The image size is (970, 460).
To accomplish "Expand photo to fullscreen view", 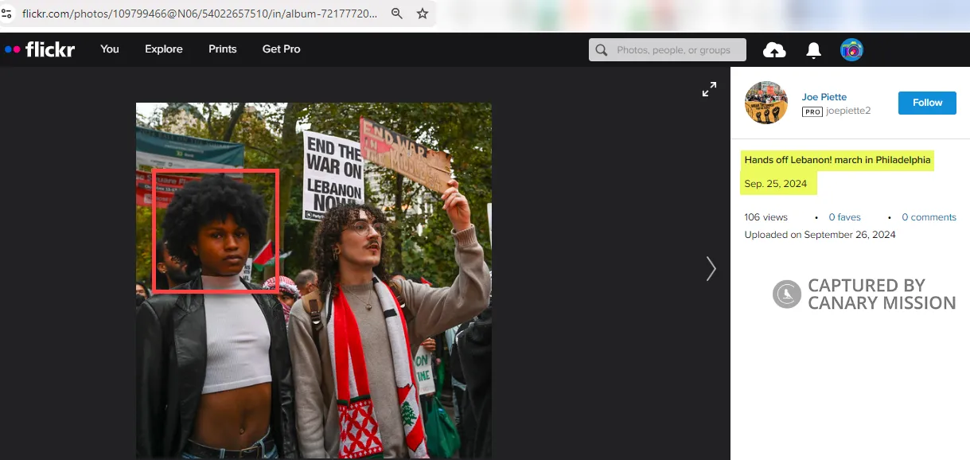I will point(709,90).
